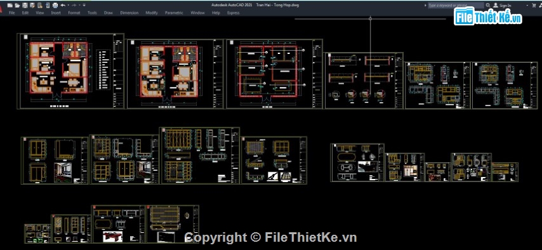Click the New drawing icon
This screenshot has height=250, width=542.
[x=10, y=5]
